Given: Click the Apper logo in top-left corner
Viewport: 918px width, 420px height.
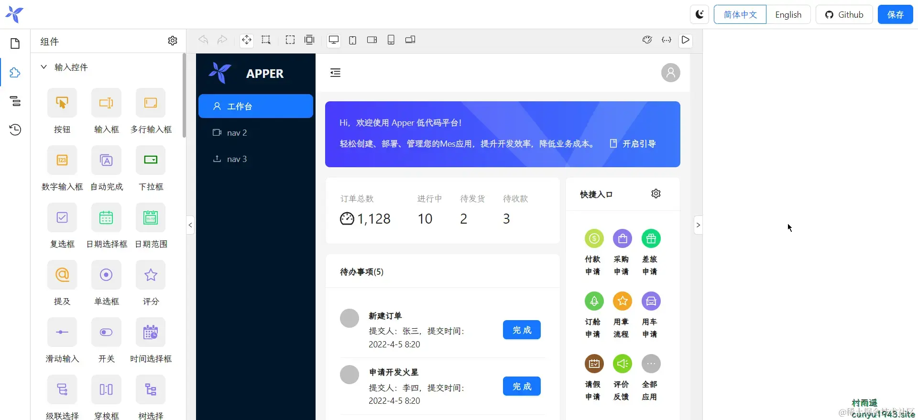Looking at the screenshot, I should (x=14, y=15).
